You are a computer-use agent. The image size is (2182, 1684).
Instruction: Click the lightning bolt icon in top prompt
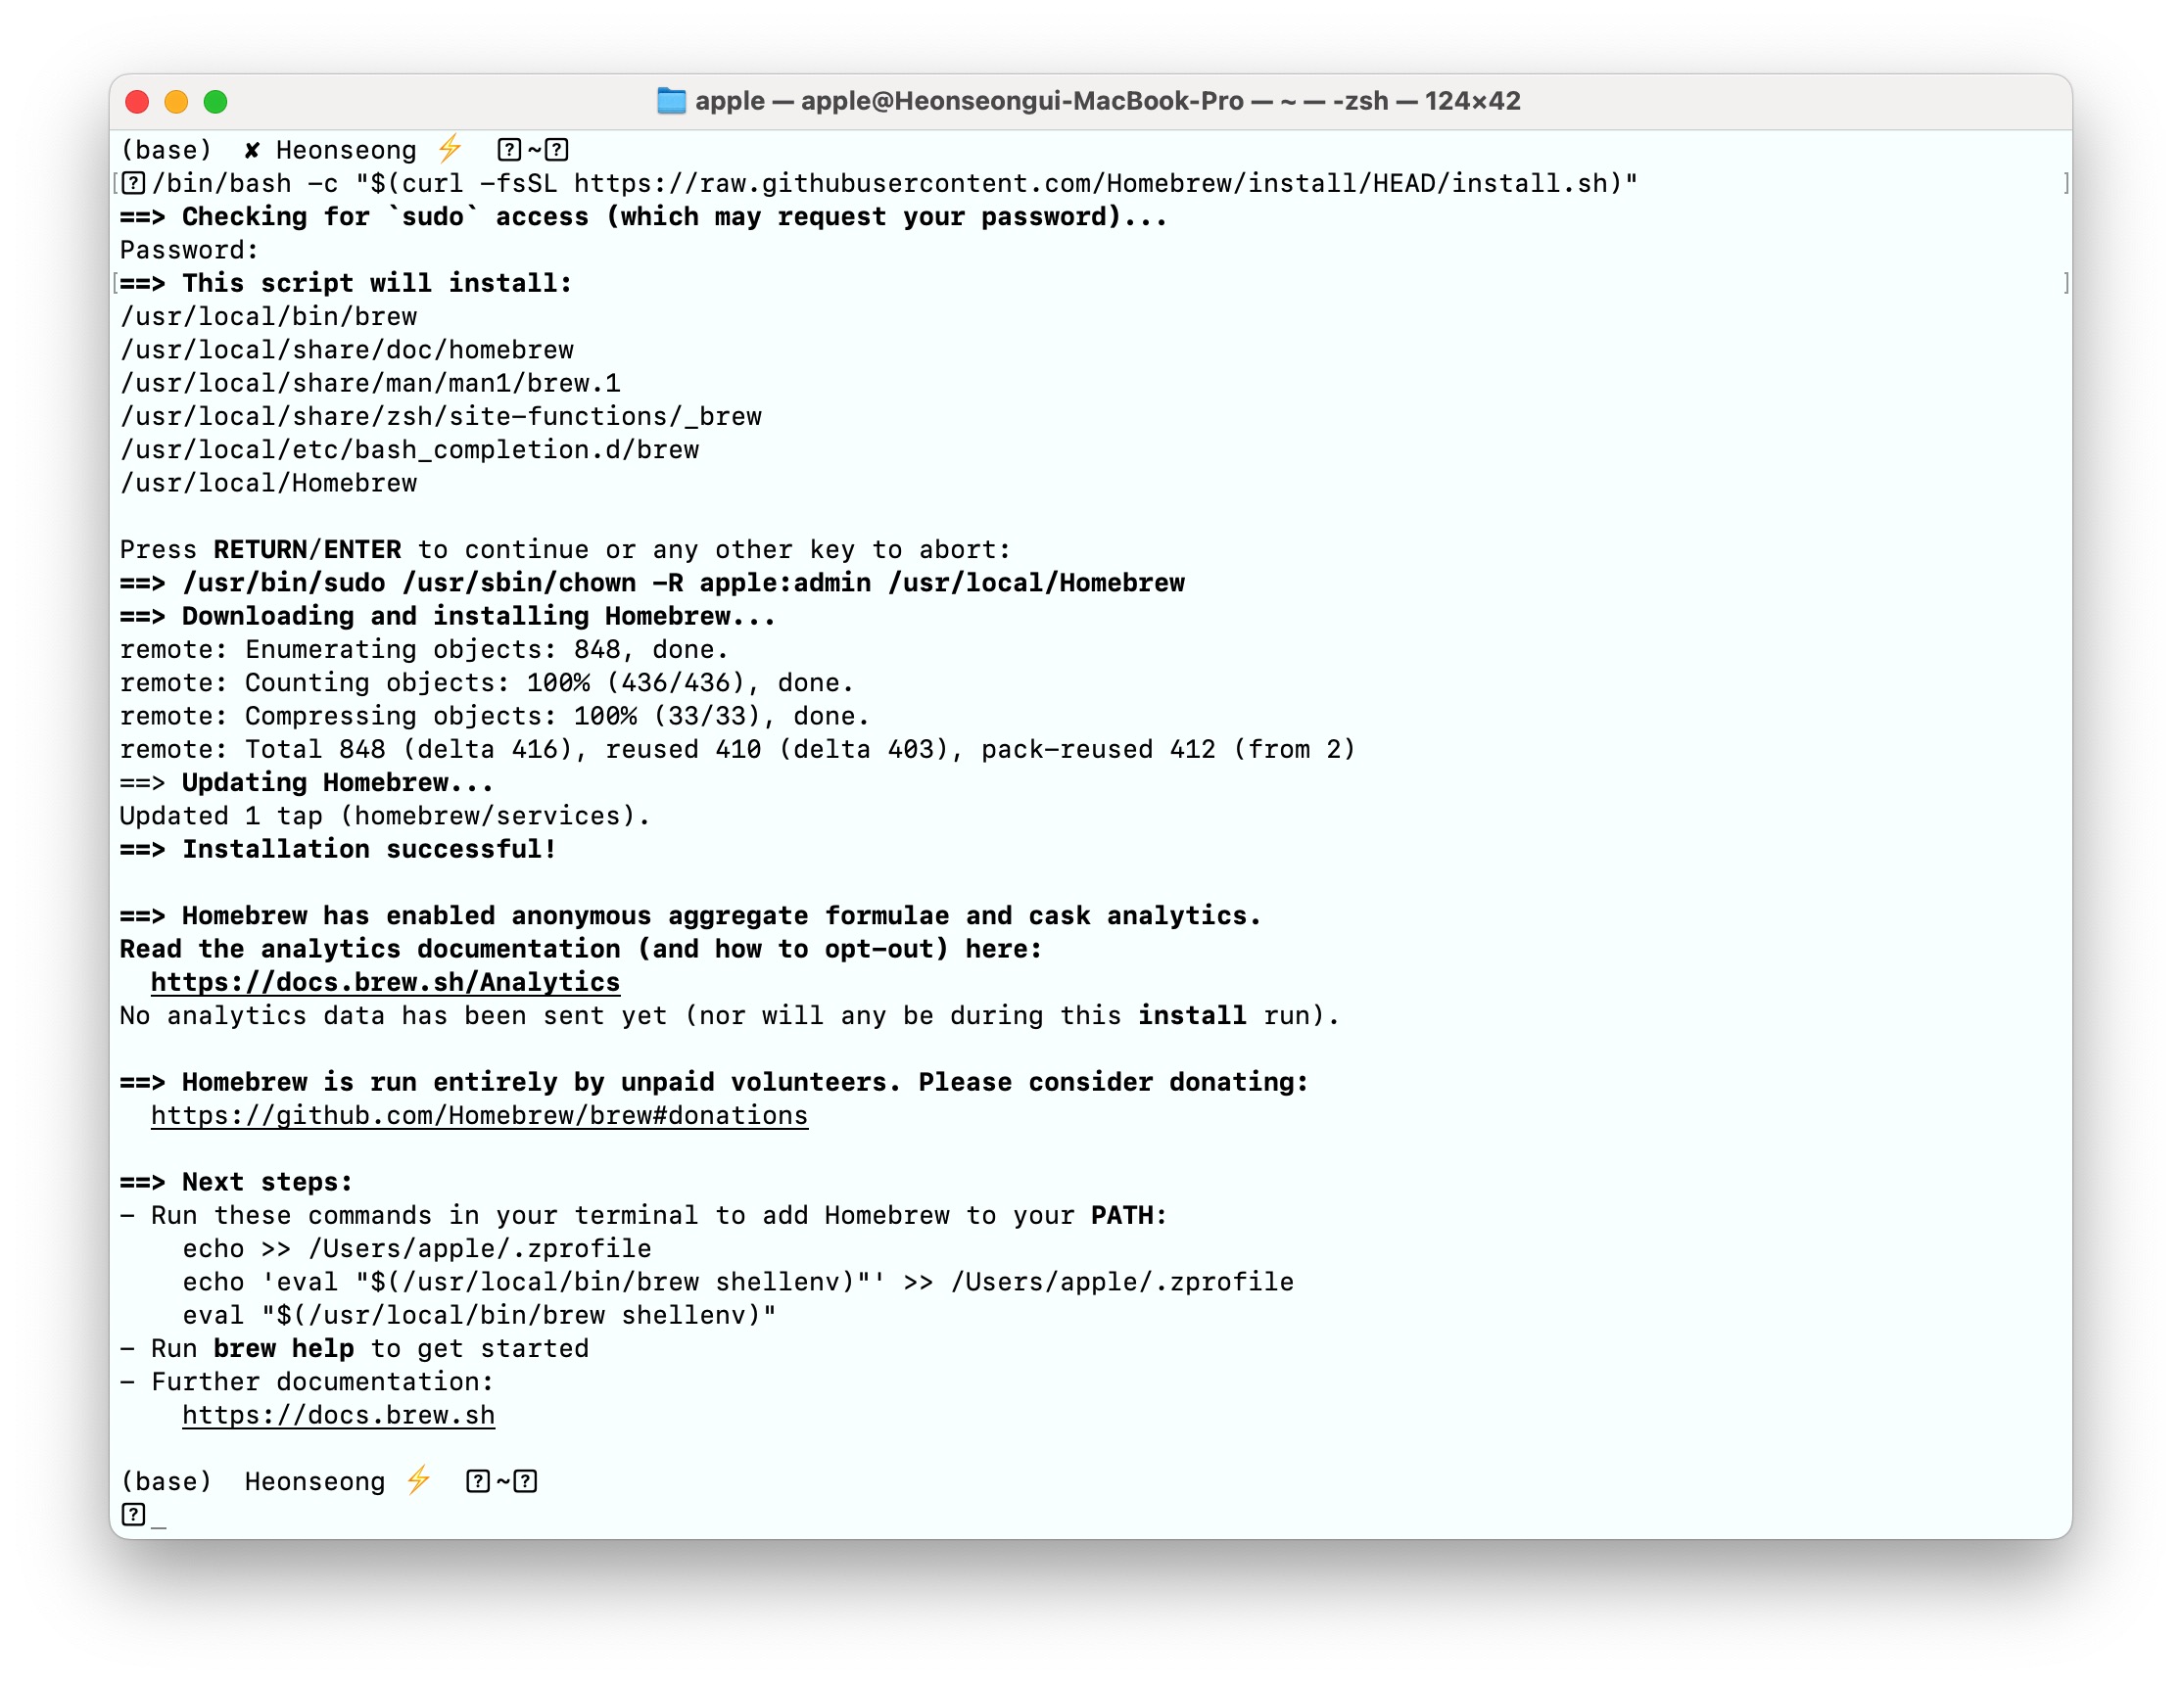[450, 149]
